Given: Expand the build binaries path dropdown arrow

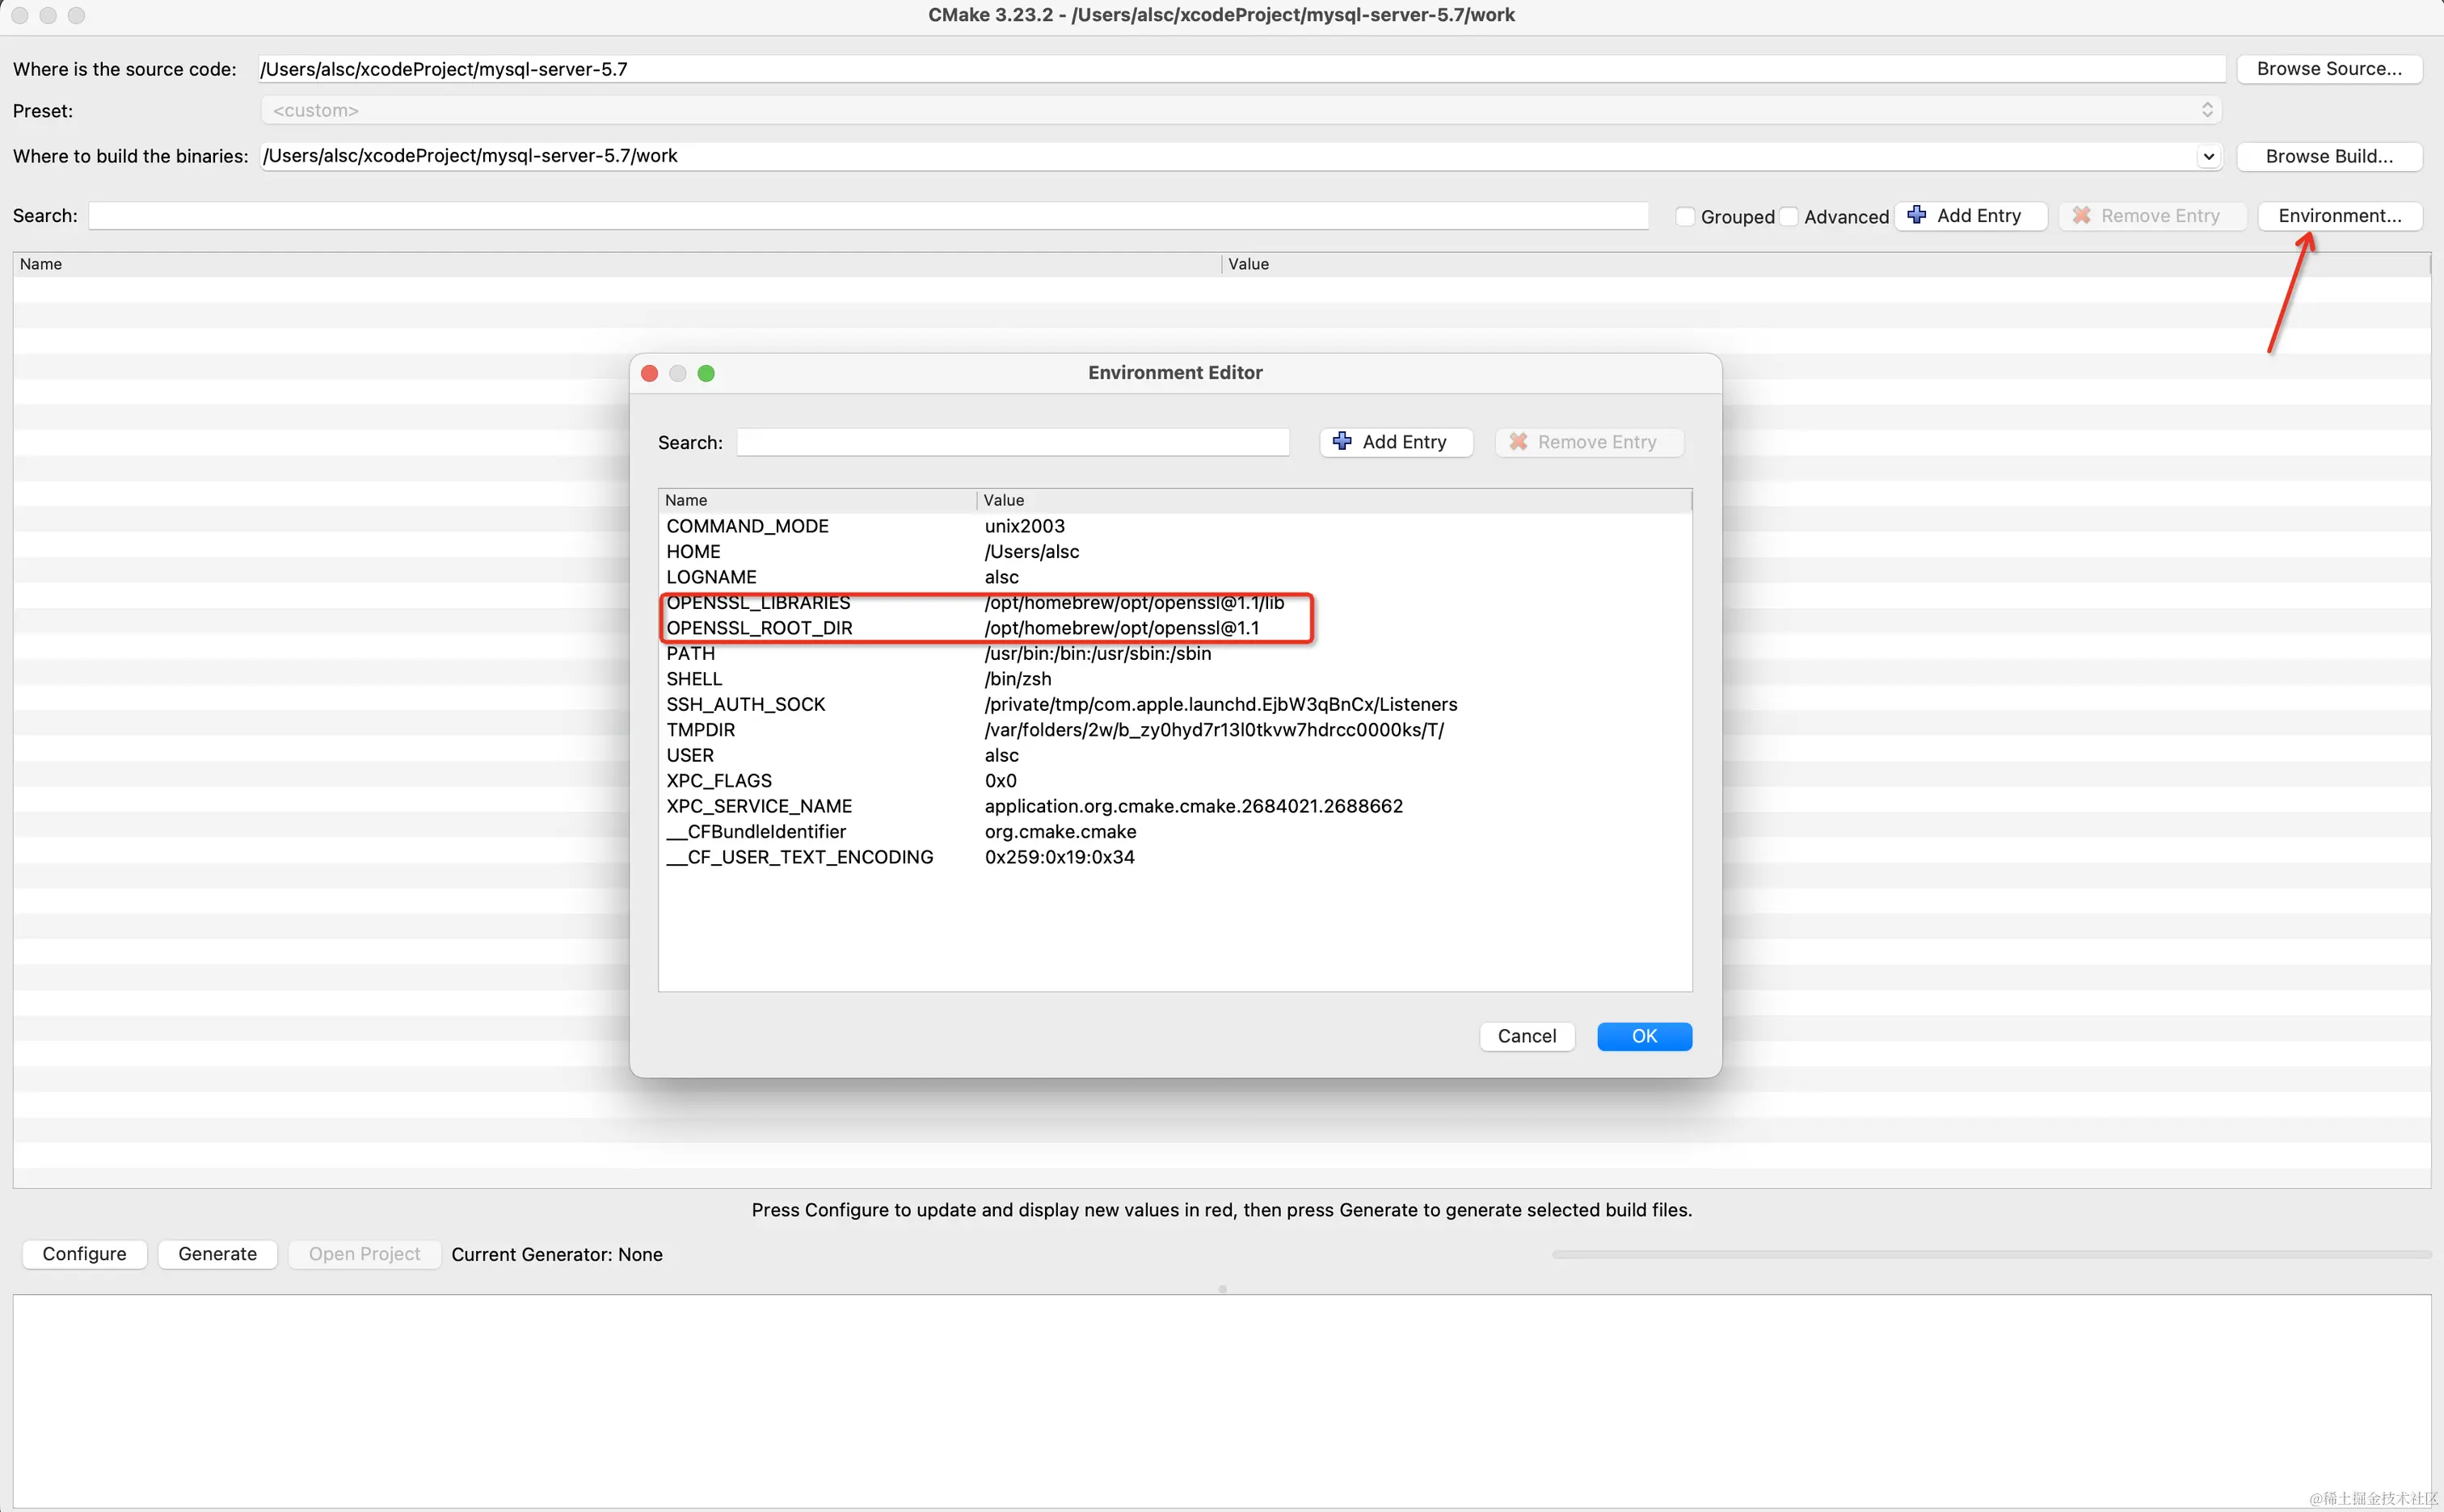Looking at the screenshot, I should coord(2208,156).
